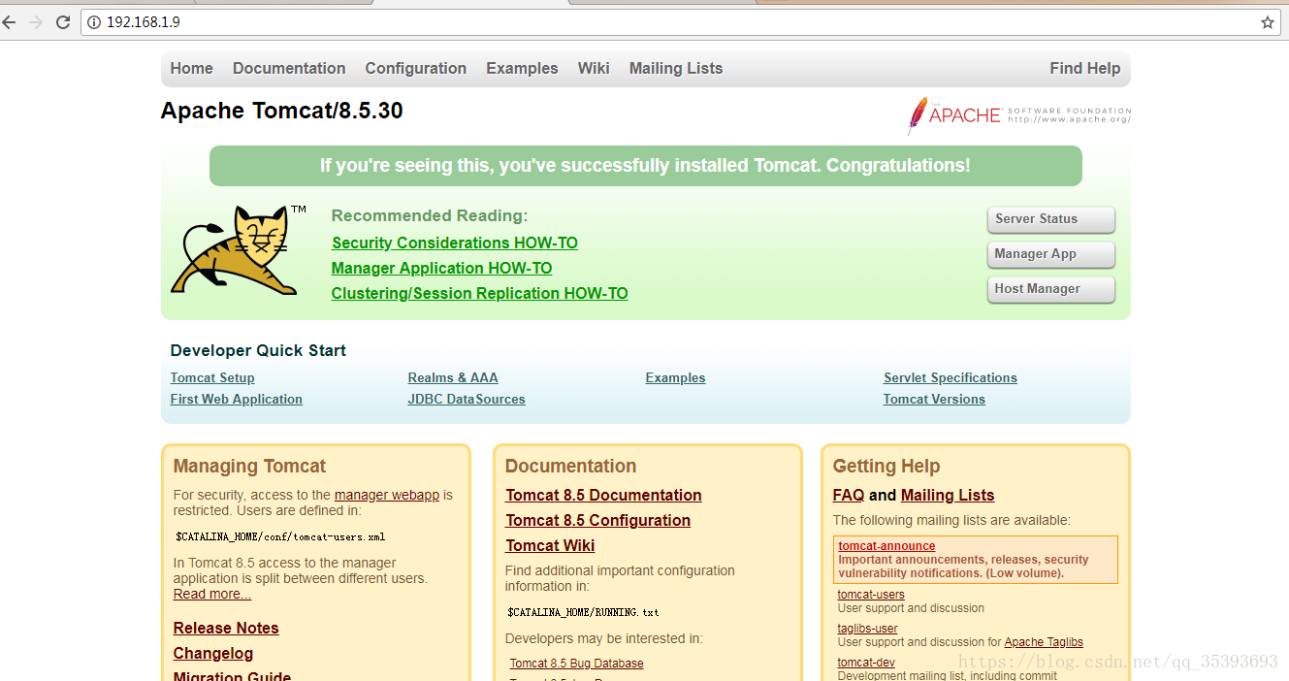Open Clustering/Session Replication HOW-TO link

479,294
